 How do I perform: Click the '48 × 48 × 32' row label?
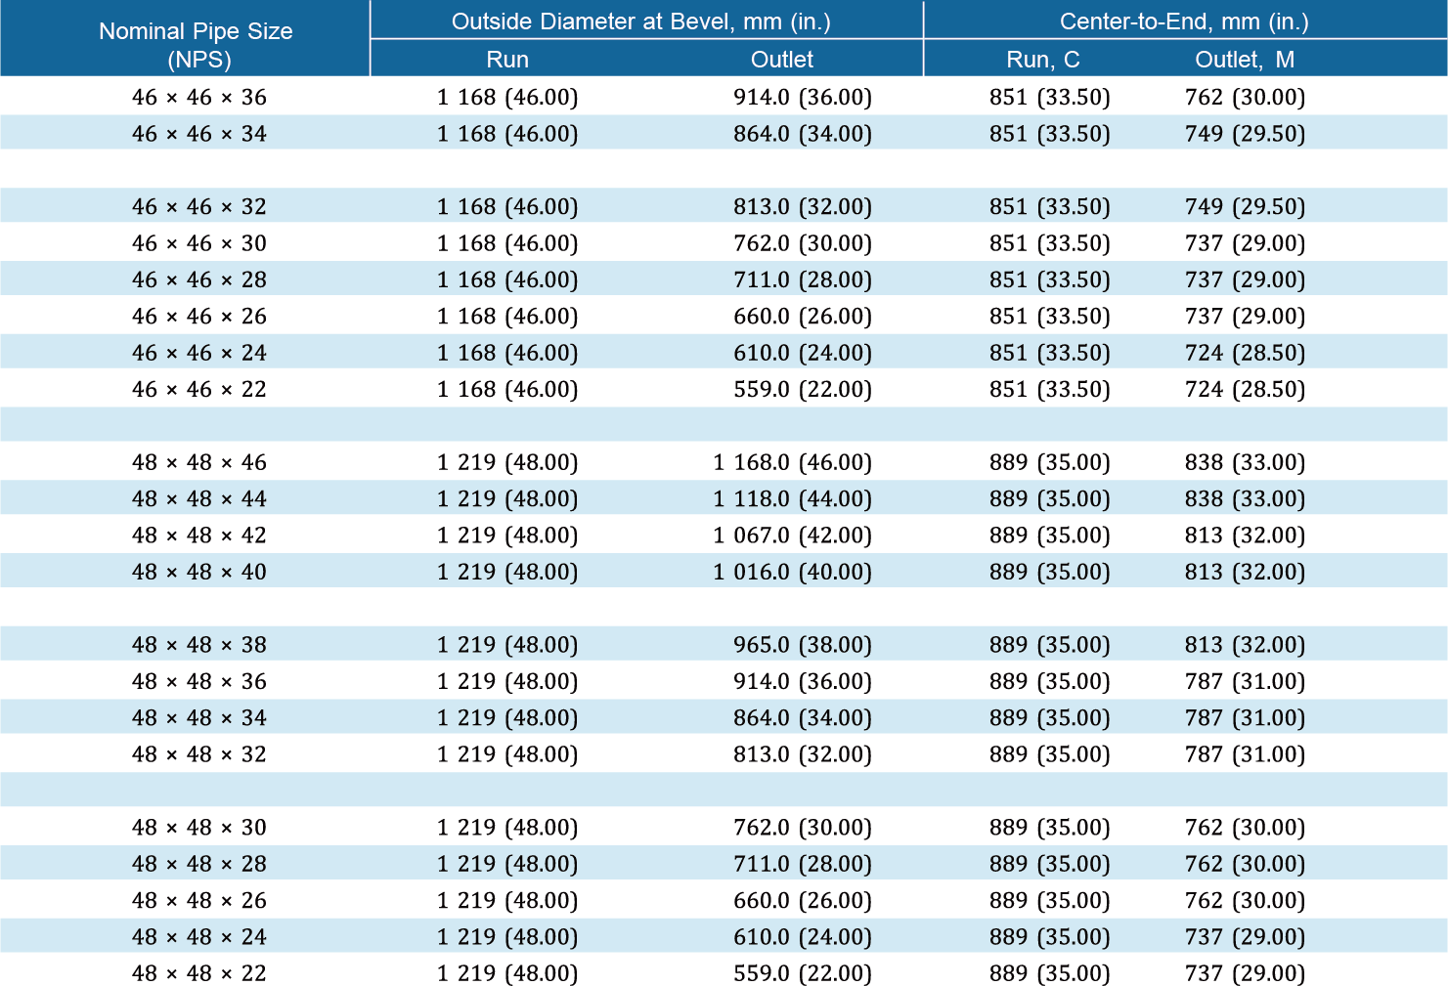pos(199,754)
